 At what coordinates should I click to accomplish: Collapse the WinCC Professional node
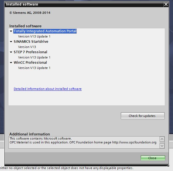tap(11, 63)
